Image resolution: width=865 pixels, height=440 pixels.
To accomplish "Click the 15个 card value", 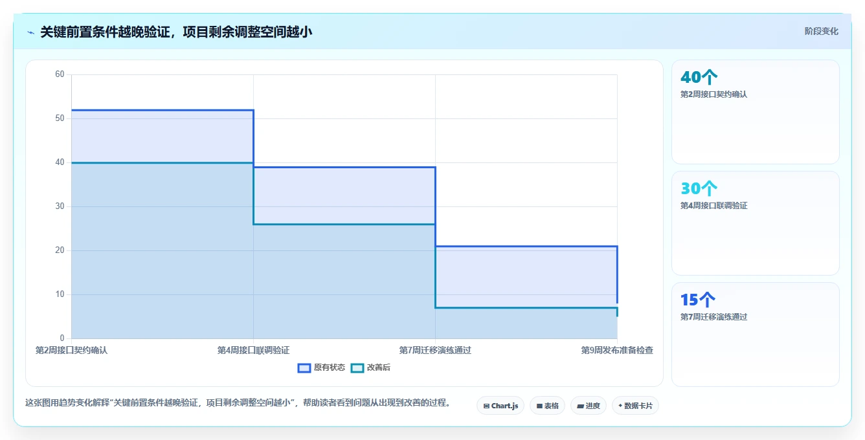I will pyautogui.click(x=698, y=300).
